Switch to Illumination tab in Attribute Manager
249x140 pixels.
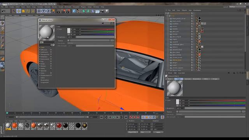point(197,79)
